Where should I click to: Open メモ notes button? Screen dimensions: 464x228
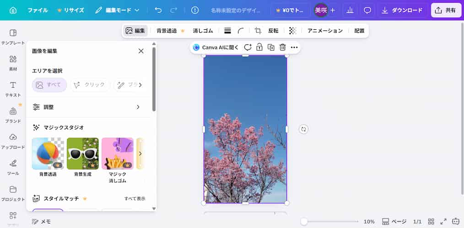(41, 222)
